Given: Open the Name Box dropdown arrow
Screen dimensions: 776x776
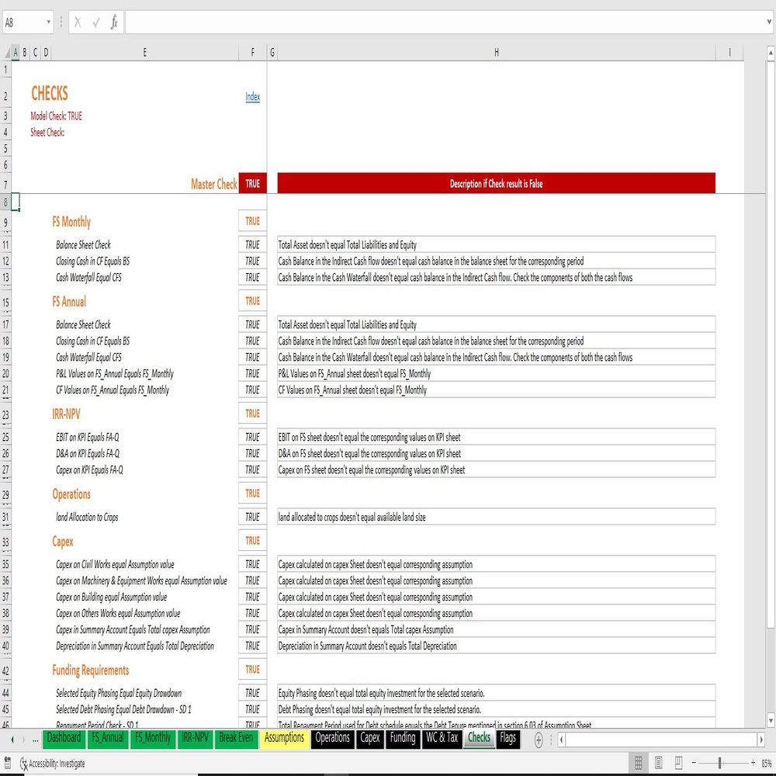Looking at the screenshot, I should click(x=48, y=23).
